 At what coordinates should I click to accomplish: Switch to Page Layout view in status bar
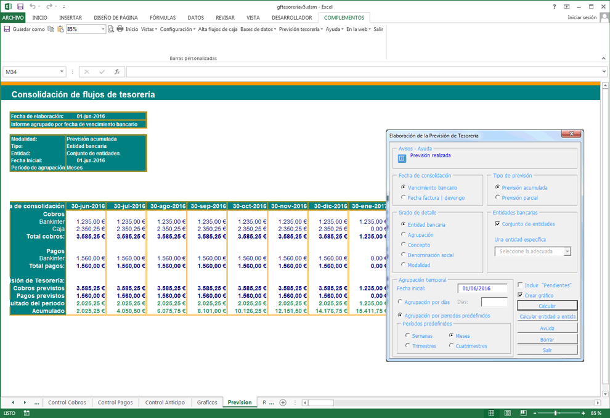(x=507, y=413)
